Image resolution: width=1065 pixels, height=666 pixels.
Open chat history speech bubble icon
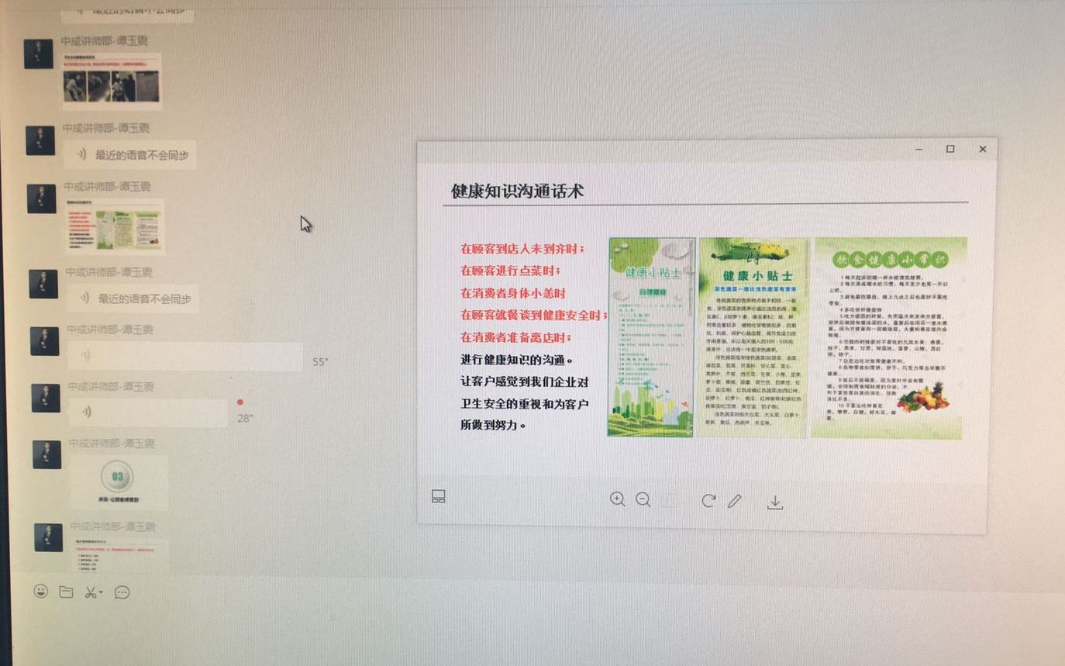pos(122,592)
